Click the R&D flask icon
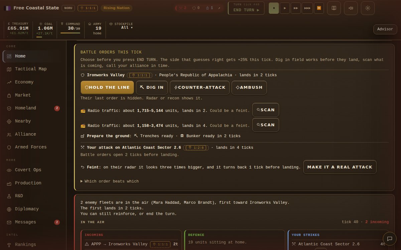 coord(9,196)
